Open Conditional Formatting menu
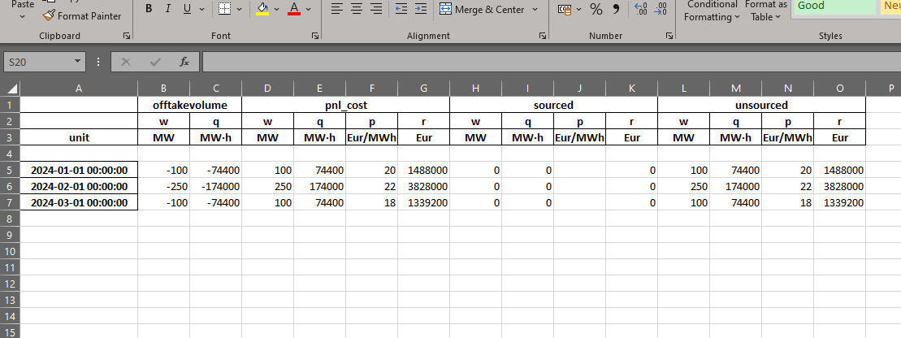 712,11
